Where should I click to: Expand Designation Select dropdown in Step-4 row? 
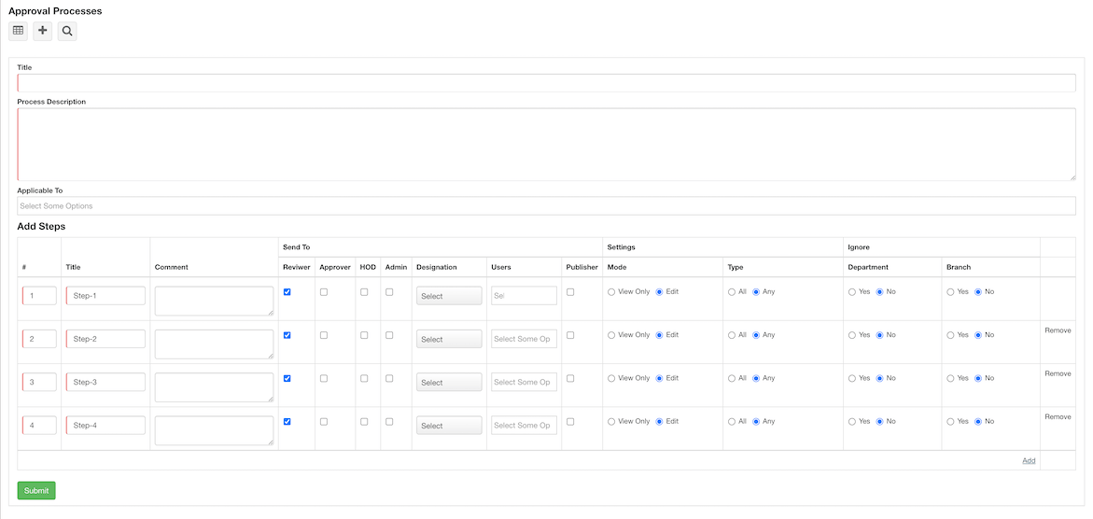449,426
